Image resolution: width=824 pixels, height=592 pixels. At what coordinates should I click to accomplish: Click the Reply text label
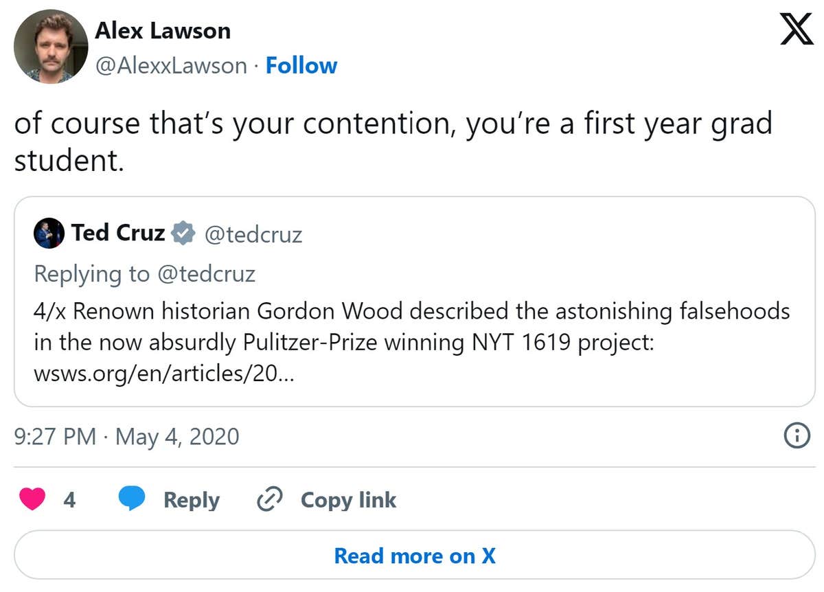[192, 500]
